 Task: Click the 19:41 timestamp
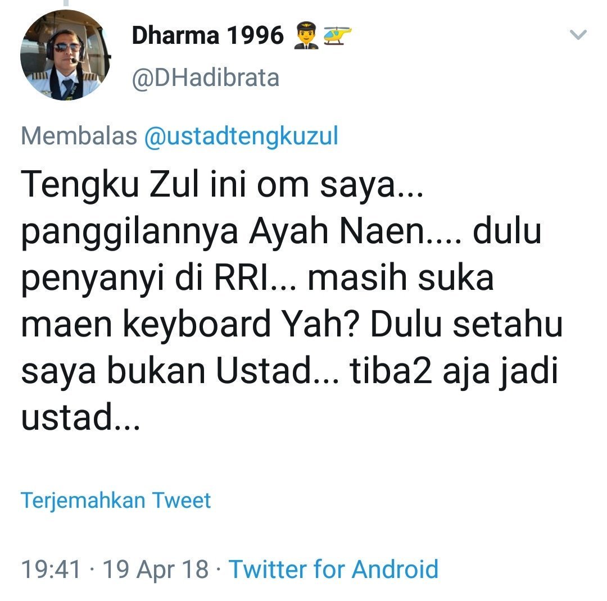[51, 570]
